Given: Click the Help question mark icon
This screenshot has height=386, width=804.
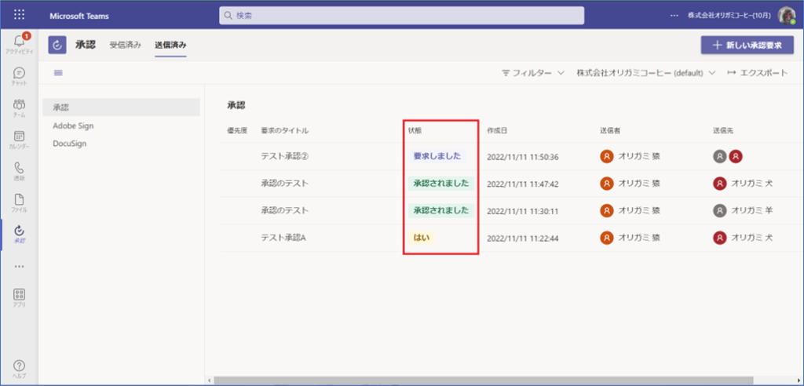Looking at the screenshot, I should [x=20, y=367].
